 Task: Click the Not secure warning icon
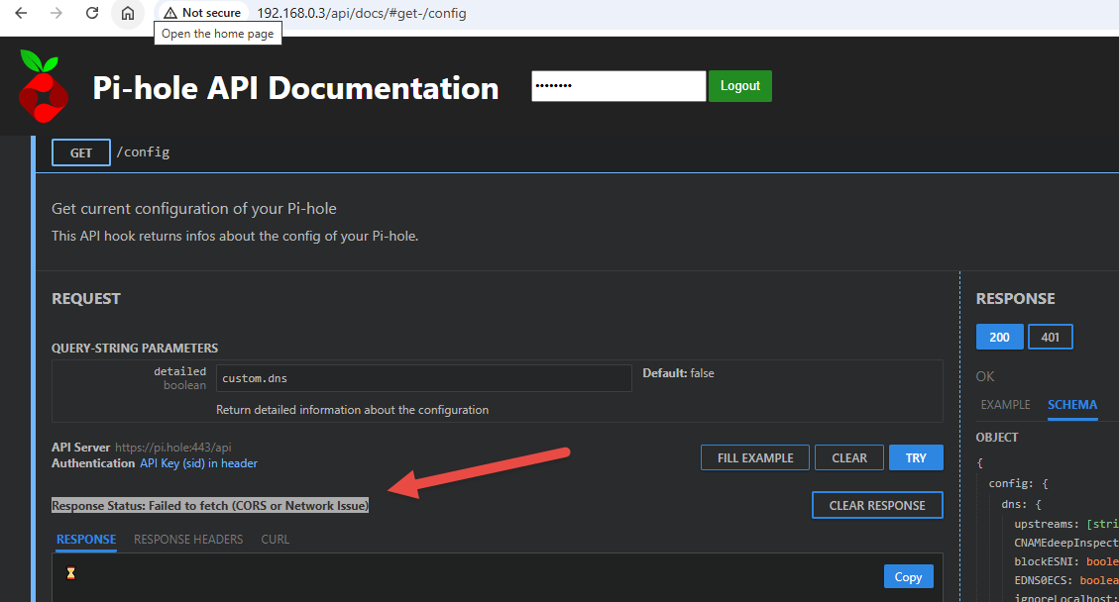tap(170, 13)
